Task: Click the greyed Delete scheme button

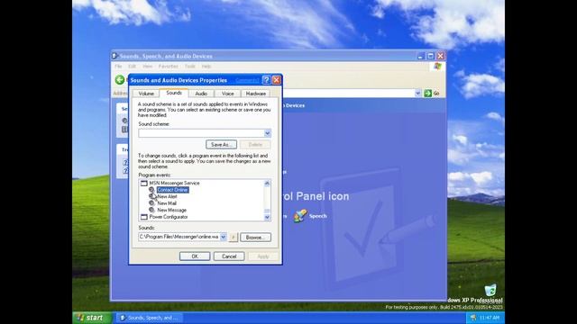Action: (x=255, y=144)
